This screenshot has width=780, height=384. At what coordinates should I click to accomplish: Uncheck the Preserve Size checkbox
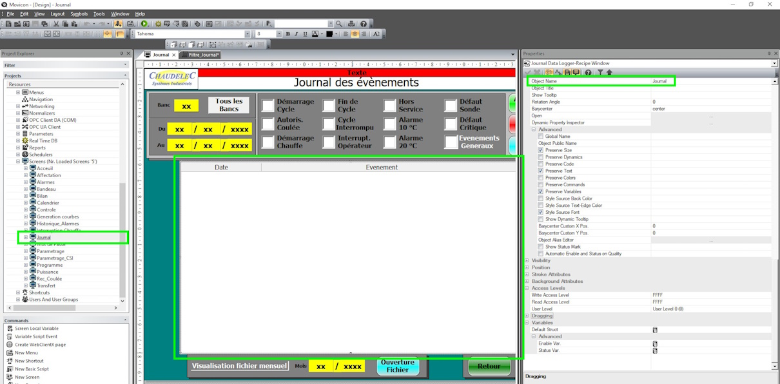(x=540, y=150)
